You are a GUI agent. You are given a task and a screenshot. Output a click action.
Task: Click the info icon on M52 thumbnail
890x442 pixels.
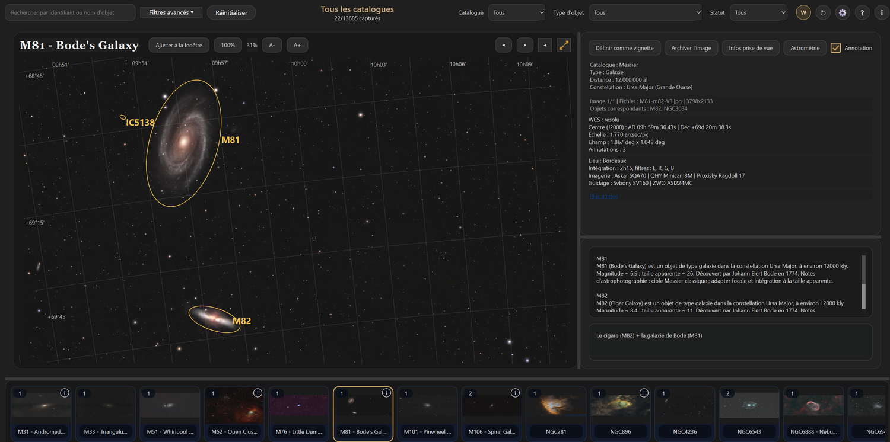pyautogui.click(x=258, y=393)
